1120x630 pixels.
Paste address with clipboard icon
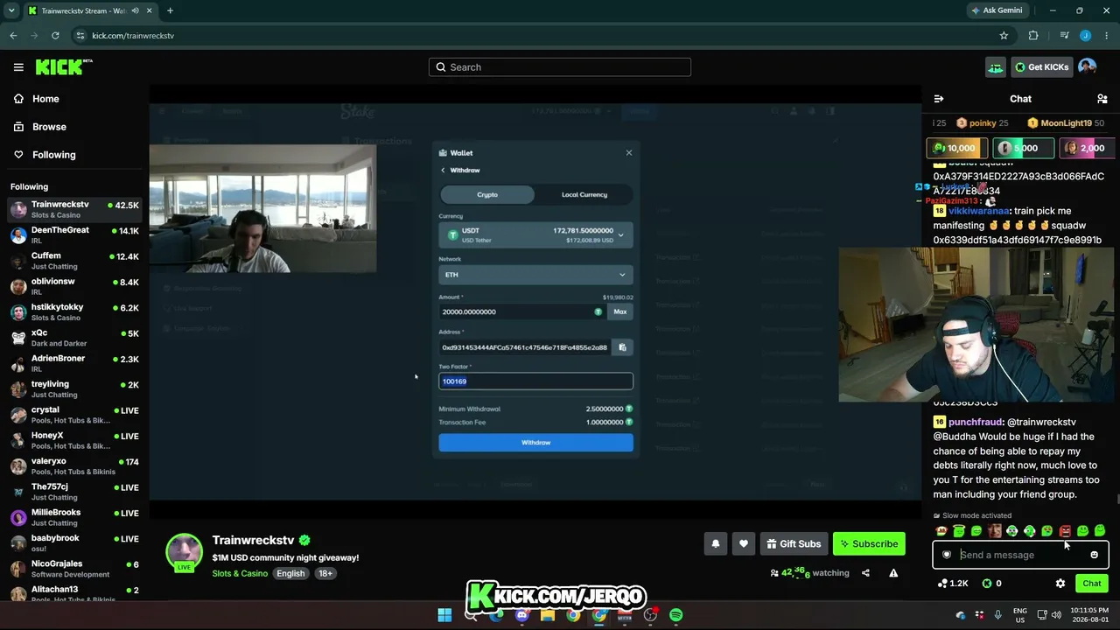(622, 347)
